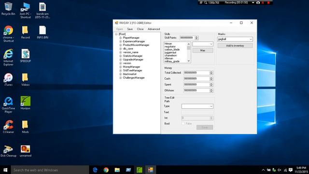Click the Skill Points spinner arrows

click(197, 38)
